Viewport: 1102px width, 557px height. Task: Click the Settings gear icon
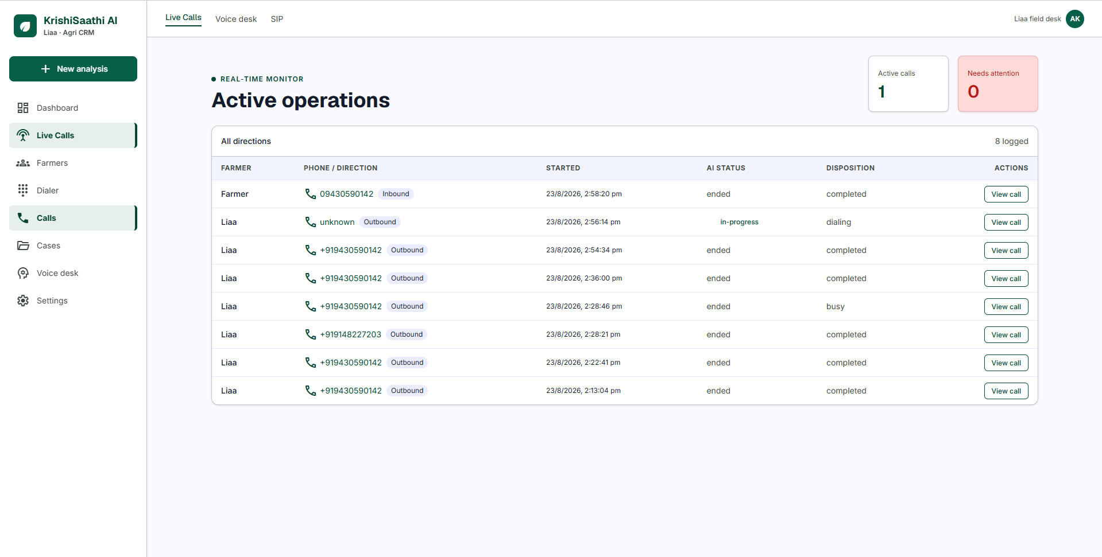point(23,301)
